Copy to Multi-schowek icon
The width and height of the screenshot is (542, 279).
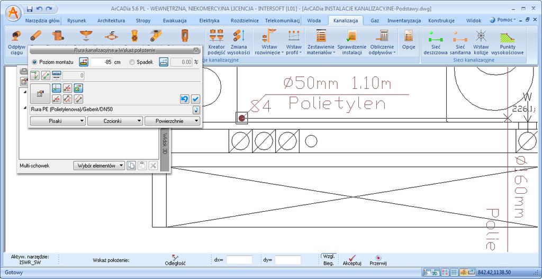point(131,166)
